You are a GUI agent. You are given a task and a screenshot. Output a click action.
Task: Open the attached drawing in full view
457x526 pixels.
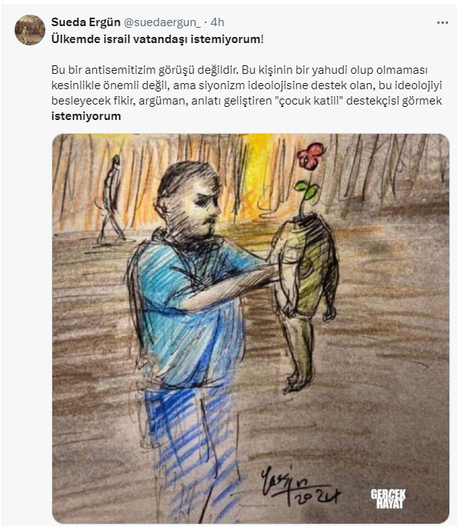point(251,328)
